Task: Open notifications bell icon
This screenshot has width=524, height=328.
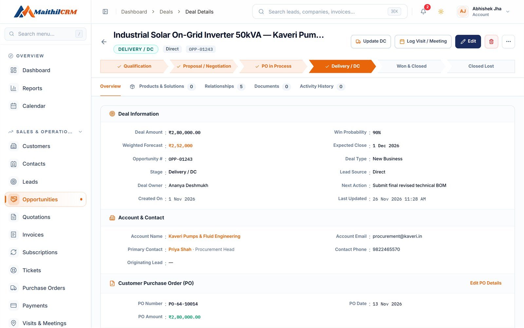Action: 423,12
